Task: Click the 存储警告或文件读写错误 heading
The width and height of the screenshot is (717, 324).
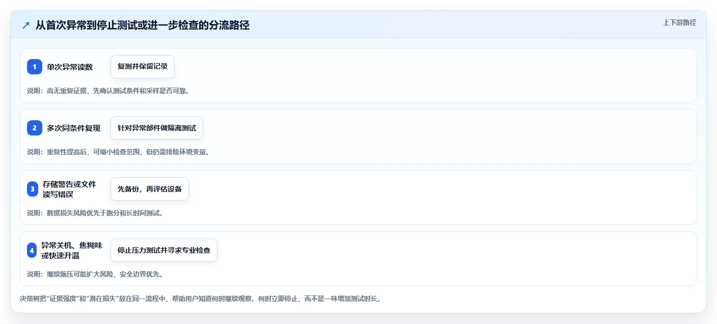Action: click(70, 189)
